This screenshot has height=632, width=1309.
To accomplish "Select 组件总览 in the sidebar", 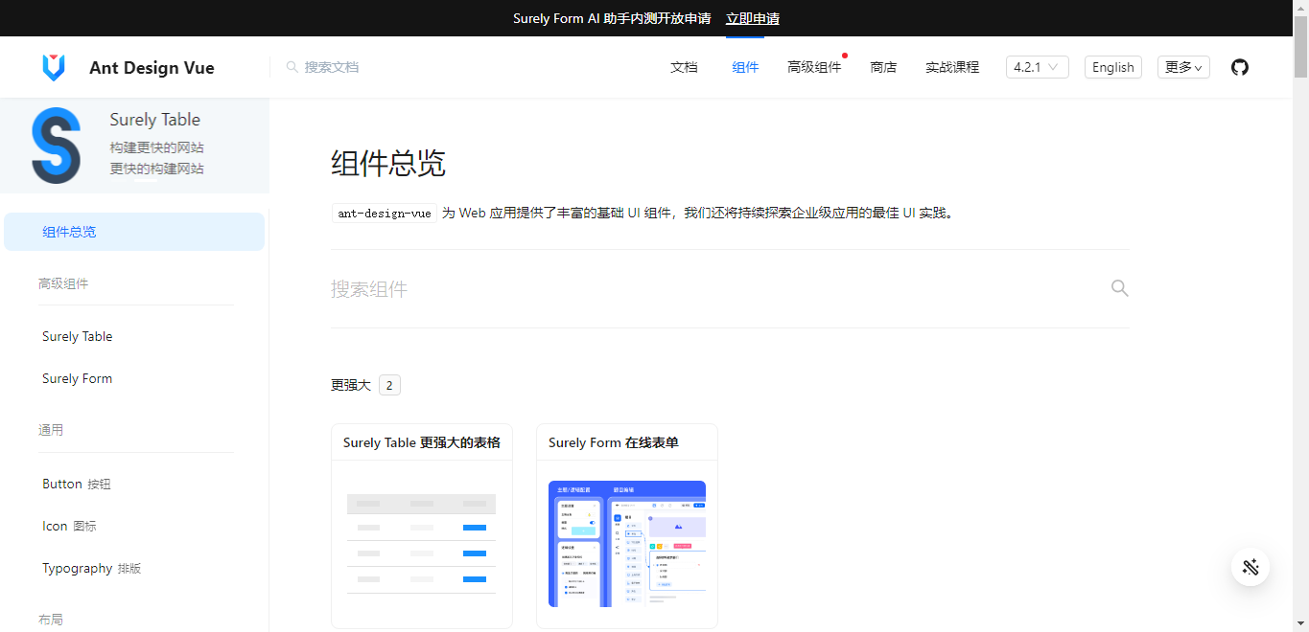I will pyautogui.click(x=134, y=232).
